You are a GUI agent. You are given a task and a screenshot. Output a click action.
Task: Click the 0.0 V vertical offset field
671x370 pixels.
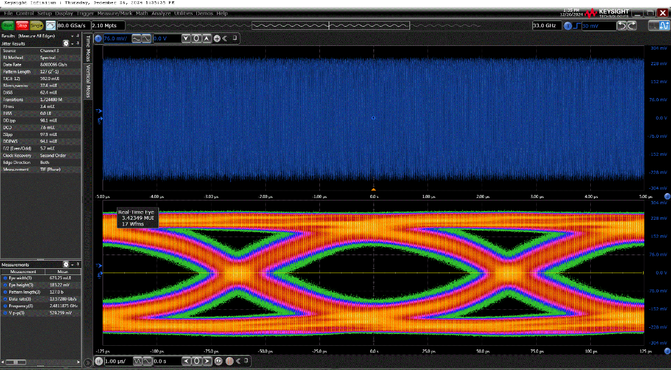[167, 38]
